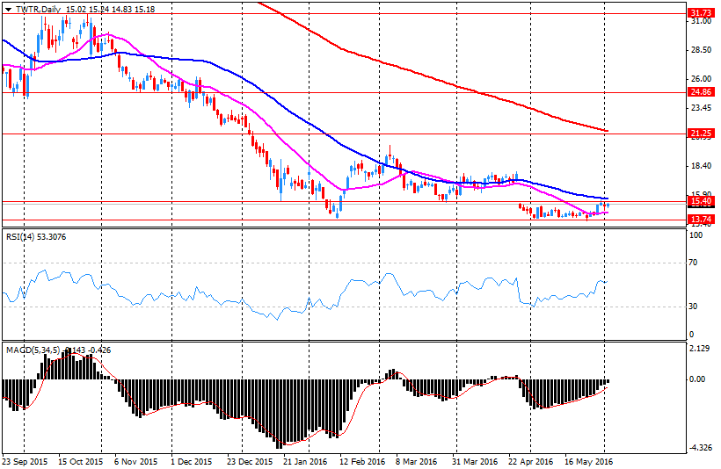Select the 24.86 red price label
The width and height of the screenshot is (721, 469).
pyautogui.click(x=700, y=92)
